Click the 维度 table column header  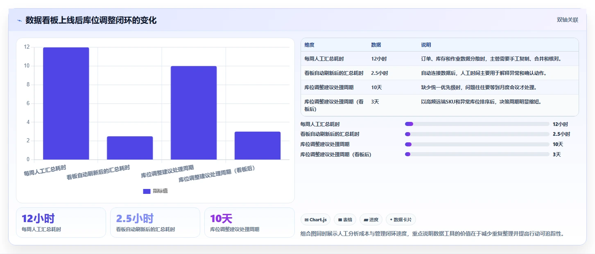[309, 45]
